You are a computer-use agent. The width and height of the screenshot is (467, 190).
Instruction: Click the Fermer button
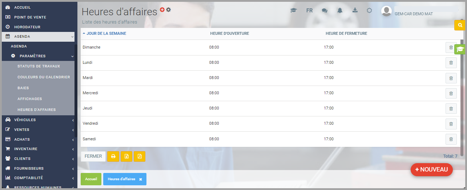coord(93,156)
